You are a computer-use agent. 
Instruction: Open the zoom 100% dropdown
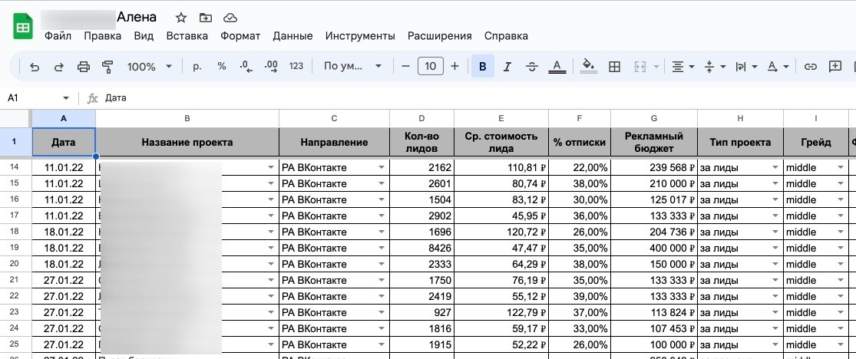pos(150,67)
